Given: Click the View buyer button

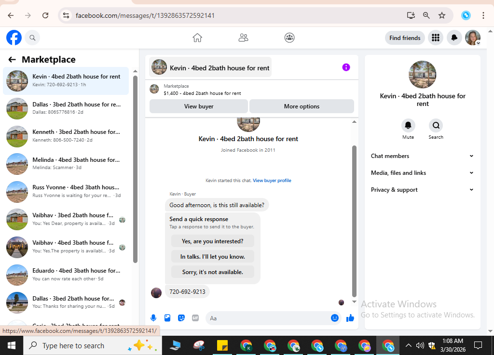Looking at the screenshot, I should click(x=198, y=106).
